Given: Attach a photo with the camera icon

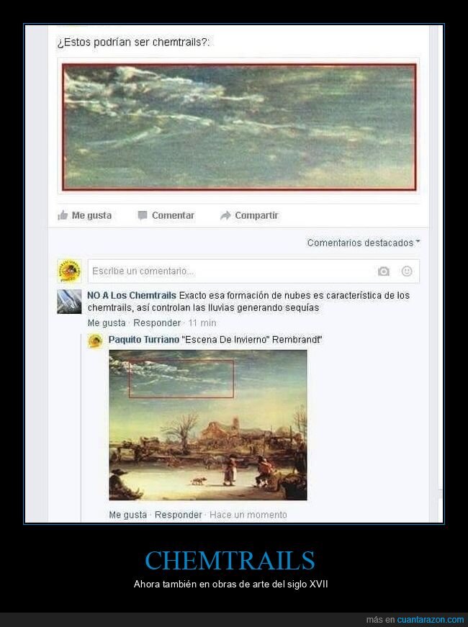Looking at the screenshot, I should (x=383, y=271).
